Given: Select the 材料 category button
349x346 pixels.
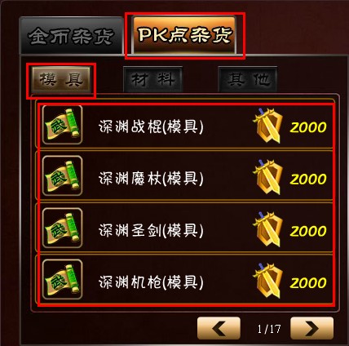Looking at the screenshot, I should tap(152, 79).
